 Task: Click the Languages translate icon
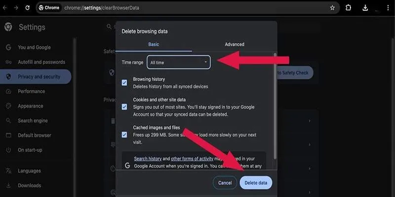click(8, 171)
